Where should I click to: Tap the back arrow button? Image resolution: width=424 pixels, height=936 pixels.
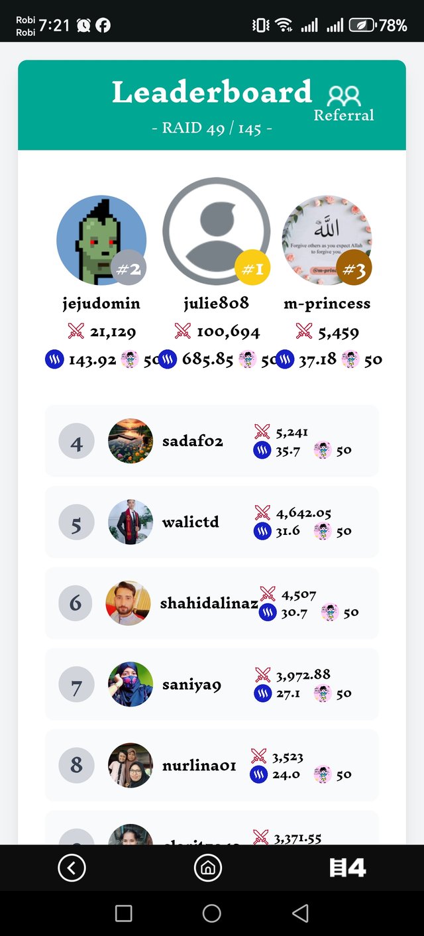pos(72,867)
